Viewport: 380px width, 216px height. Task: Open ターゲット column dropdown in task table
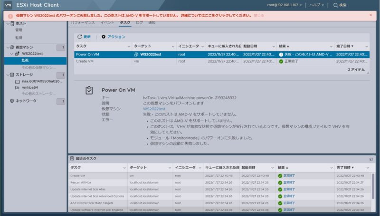coord(173,47)
